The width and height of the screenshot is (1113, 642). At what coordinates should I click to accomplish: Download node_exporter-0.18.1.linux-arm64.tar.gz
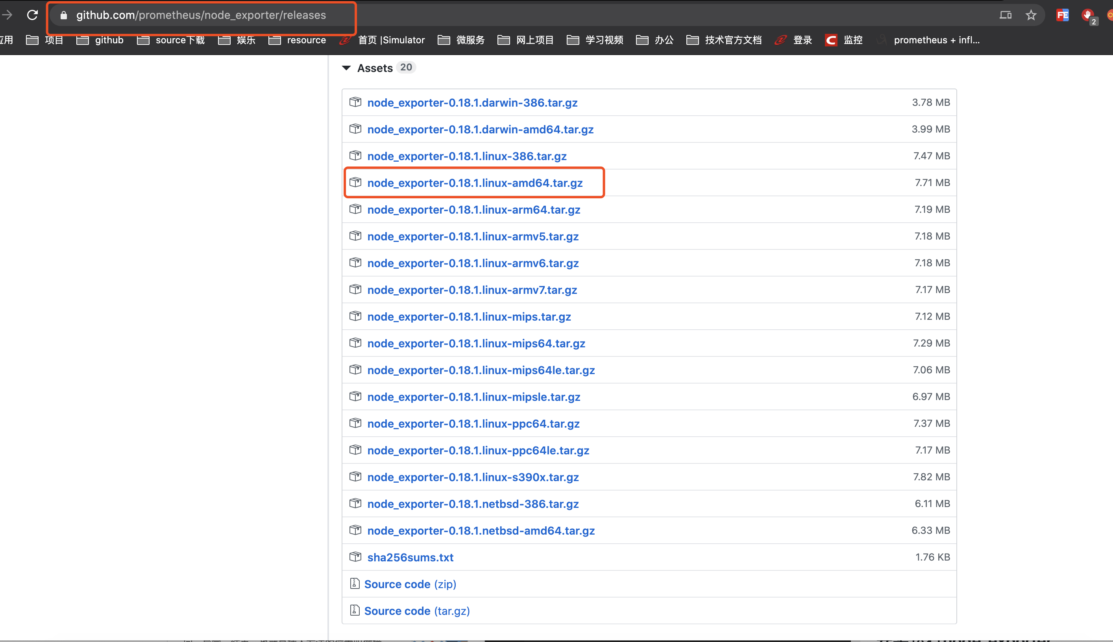tap(474, 209)
